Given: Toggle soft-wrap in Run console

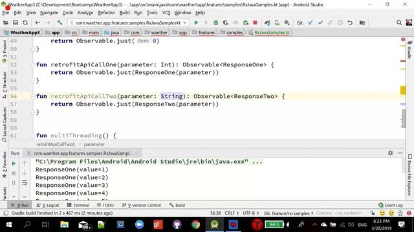Looking at the screenshot, I should tap(25, 183).
